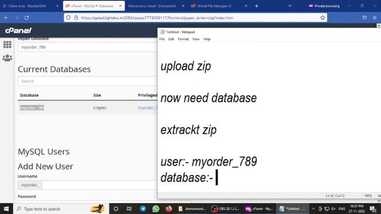This screenshot has width=381, height=214.
Task: Show hidden system tray icons
Action: point(314,209)
